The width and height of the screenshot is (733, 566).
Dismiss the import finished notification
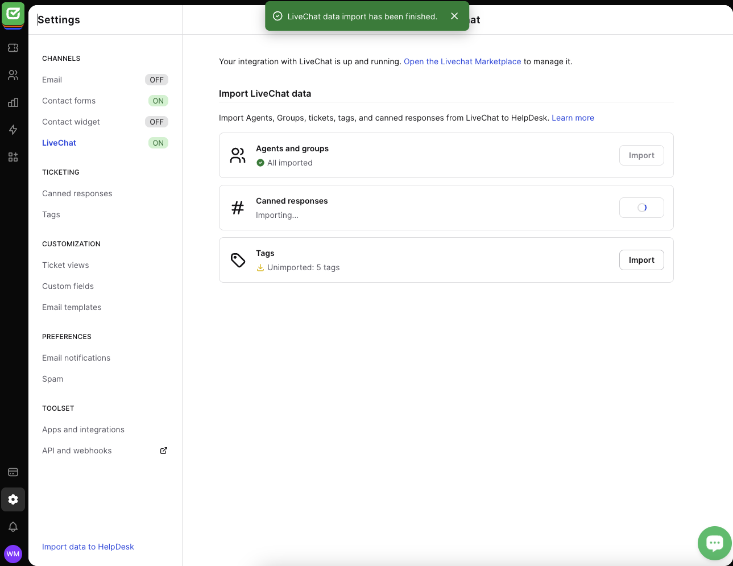point(454,16)
